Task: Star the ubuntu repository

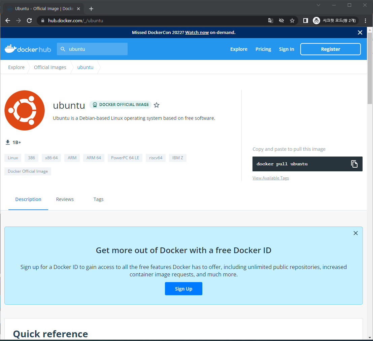Action: pyautogui.click(x=156, y=105)
